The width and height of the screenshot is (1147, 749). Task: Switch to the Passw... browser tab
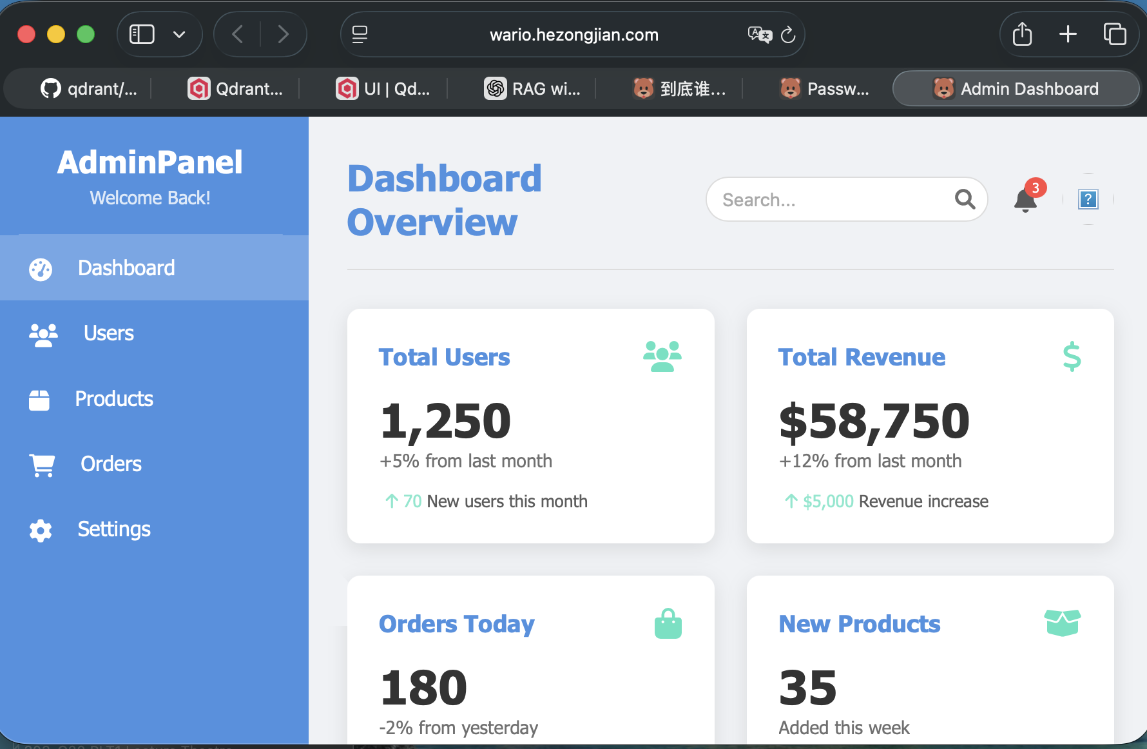click(x=825, y=89)
